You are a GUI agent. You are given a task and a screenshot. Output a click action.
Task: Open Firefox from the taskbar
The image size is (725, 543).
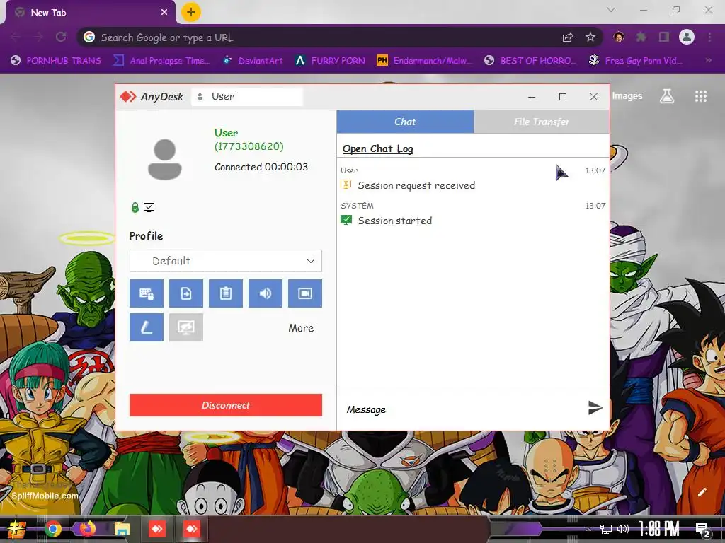(87, 528)
